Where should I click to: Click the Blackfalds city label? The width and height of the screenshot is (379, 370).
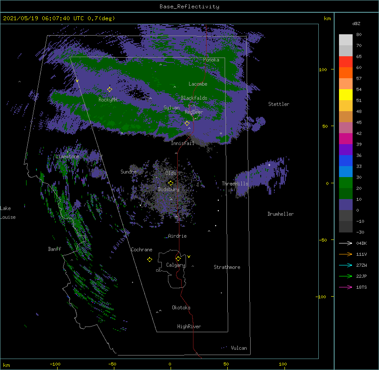click(194, 98)
